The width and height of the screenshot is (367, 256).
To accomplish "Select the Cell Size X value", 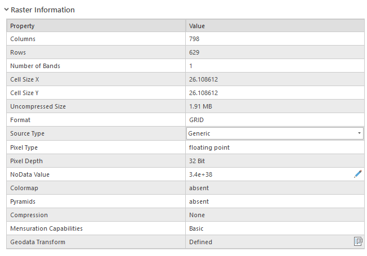I will 204,80.
